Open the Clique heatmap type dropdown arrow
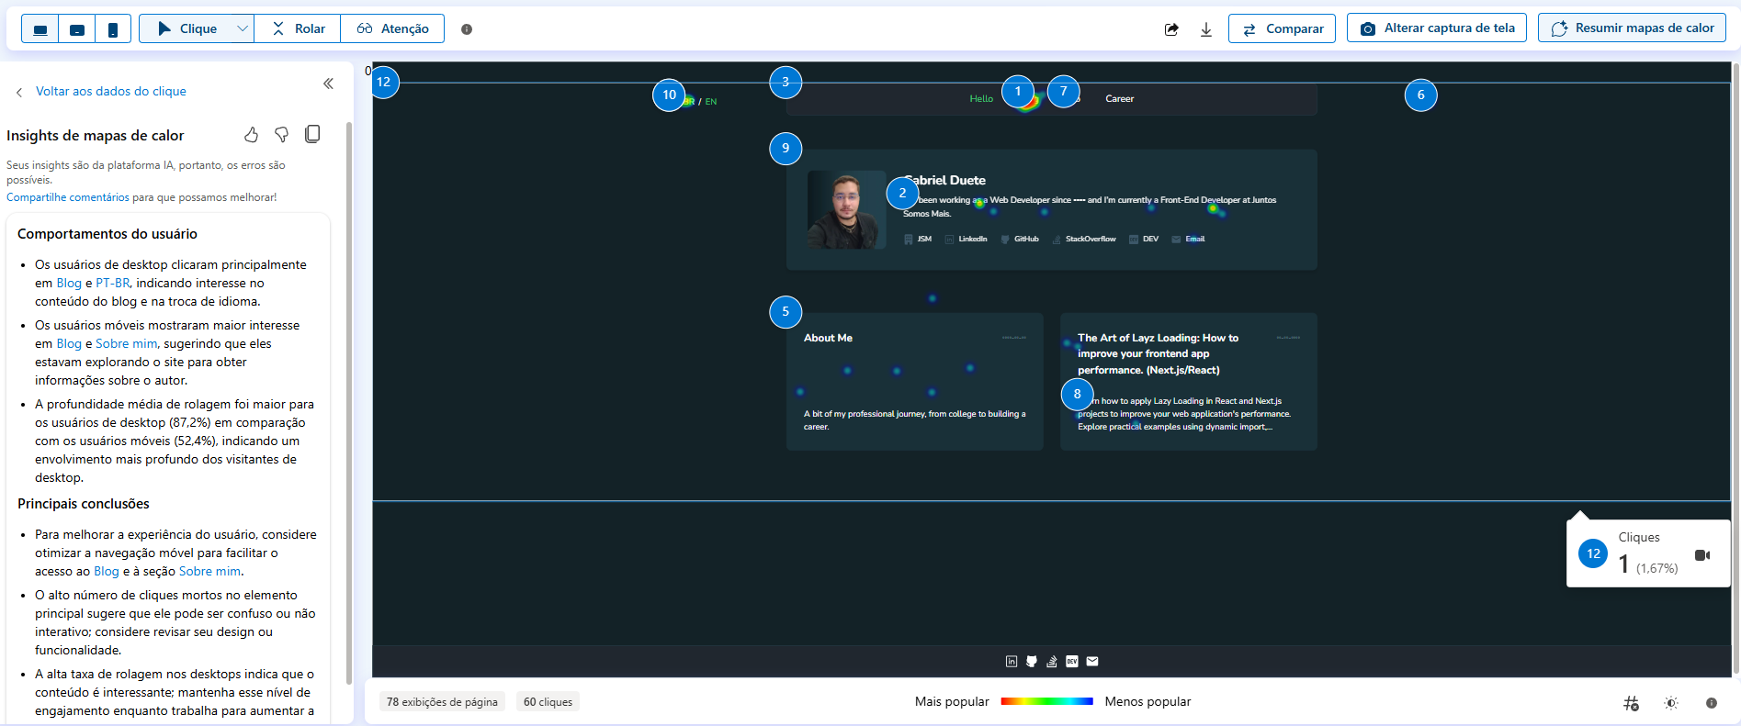This screenshot has width=1741, height=726. tap(243, 28)
